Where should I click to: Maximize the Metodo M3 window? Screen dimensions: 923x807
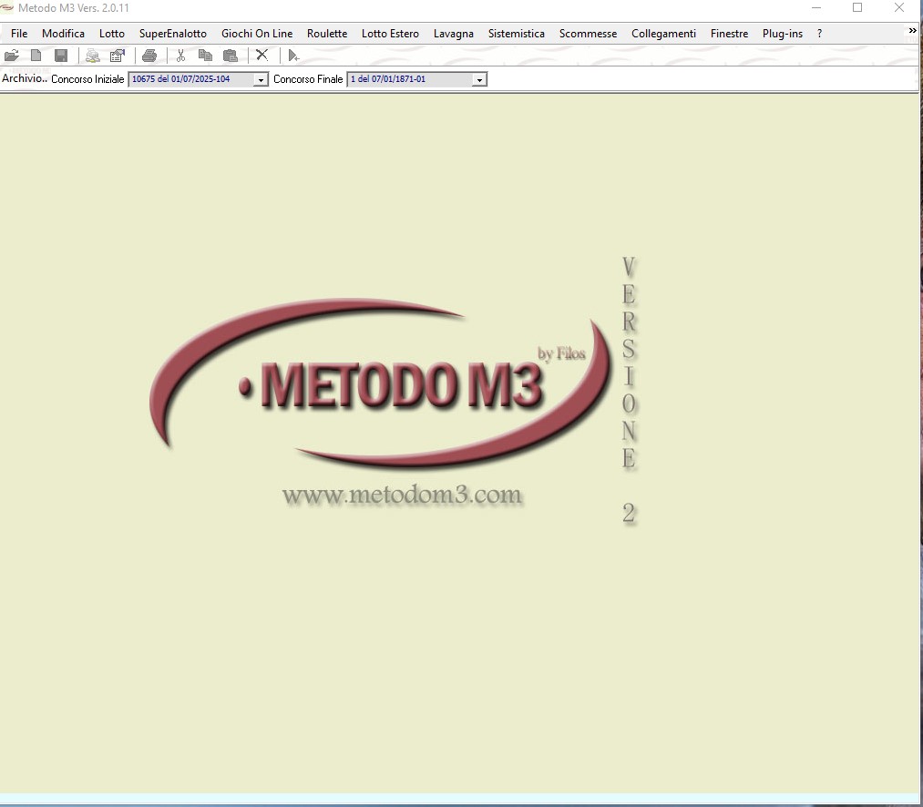pyautogui.click(x=857, y=7)
